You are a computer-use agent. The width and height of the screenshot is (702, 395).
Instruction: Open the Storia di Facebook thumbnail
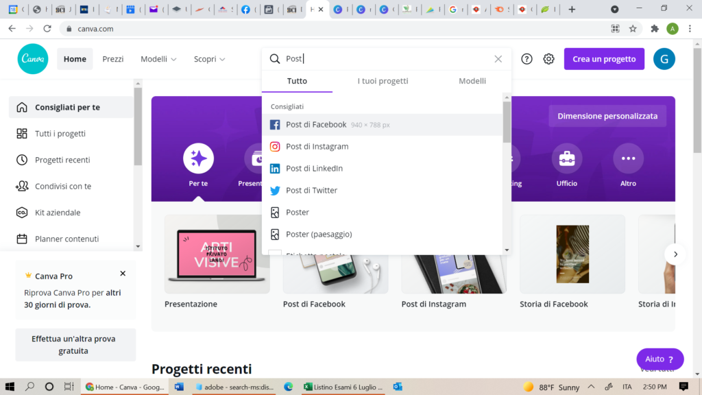[x=572, y=254]
